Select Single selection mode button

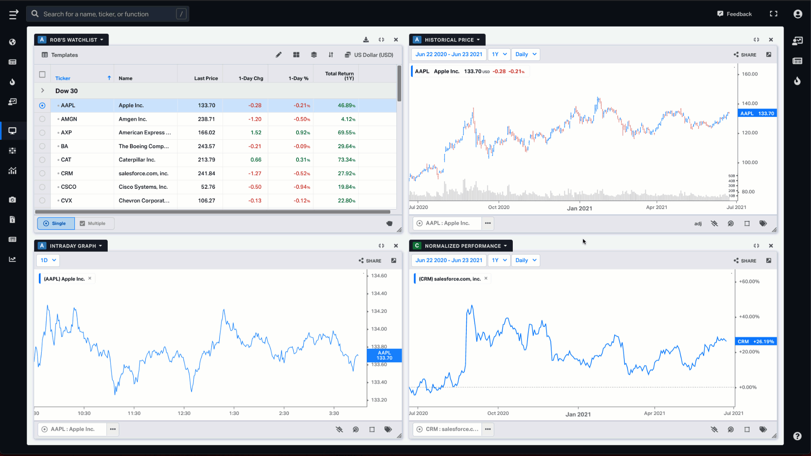(x=56, y=223)
